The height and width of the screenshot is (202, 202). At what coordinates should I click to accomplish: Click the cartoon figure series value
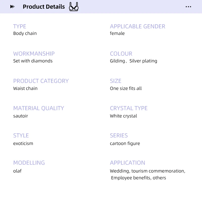pos(125,143)
